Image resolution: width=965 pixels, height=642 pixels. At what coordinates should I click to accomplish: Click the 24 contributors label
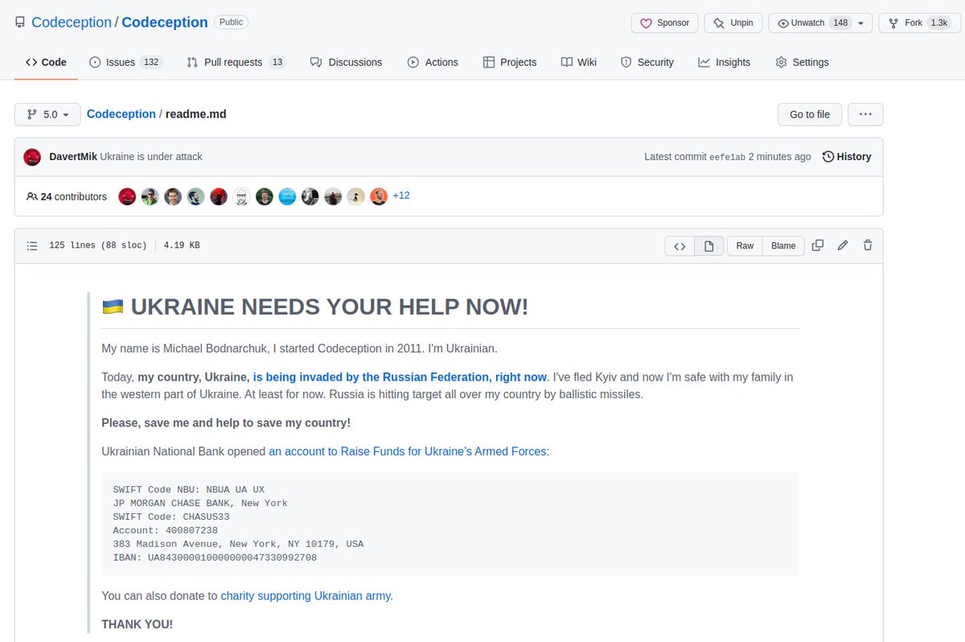(x=67, y=196)
